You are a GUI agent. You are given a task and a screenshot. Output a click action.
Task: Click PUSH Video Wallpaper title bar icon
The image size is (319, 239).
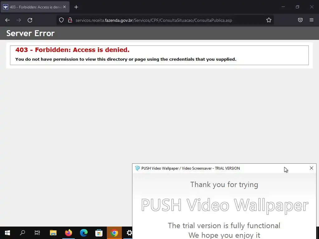click(137, 168)
